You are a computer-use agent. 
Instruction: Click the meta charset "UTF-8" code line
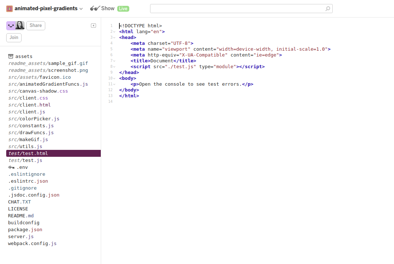(x=162, y=43)
